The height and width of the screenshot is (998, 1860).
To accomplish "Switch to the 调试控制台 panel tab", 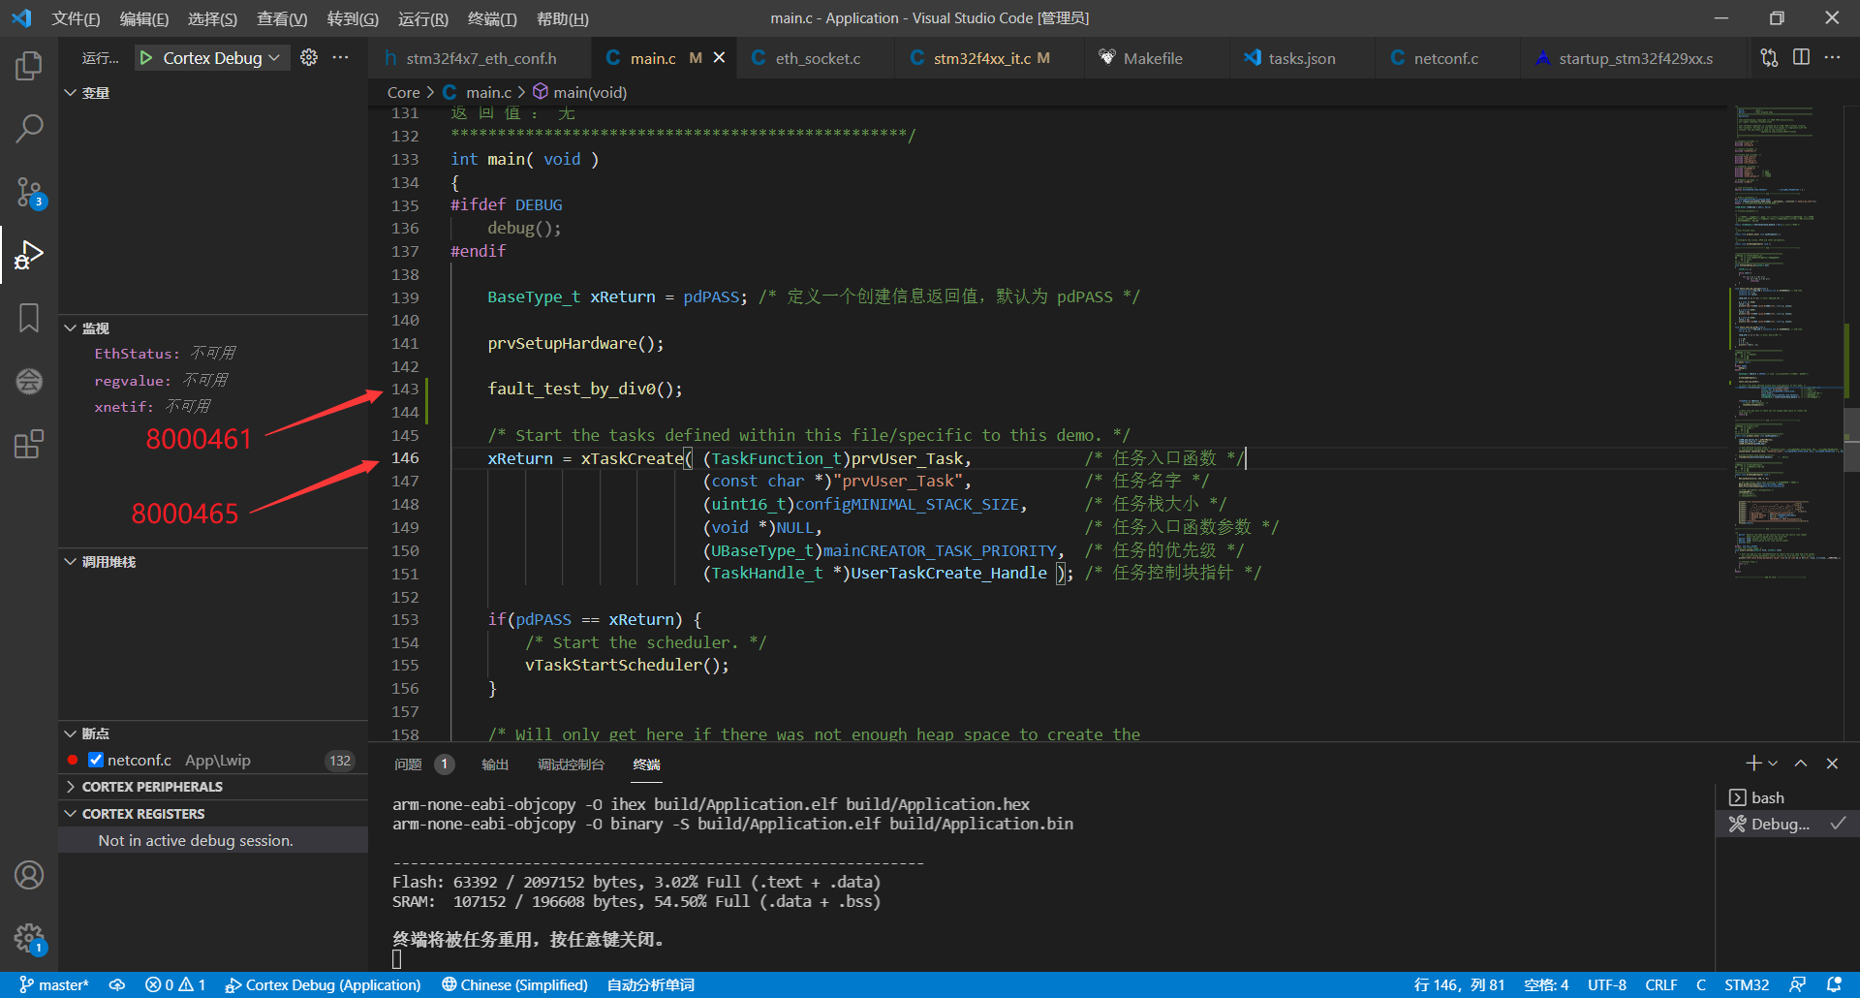I will (x=571, y=764).
